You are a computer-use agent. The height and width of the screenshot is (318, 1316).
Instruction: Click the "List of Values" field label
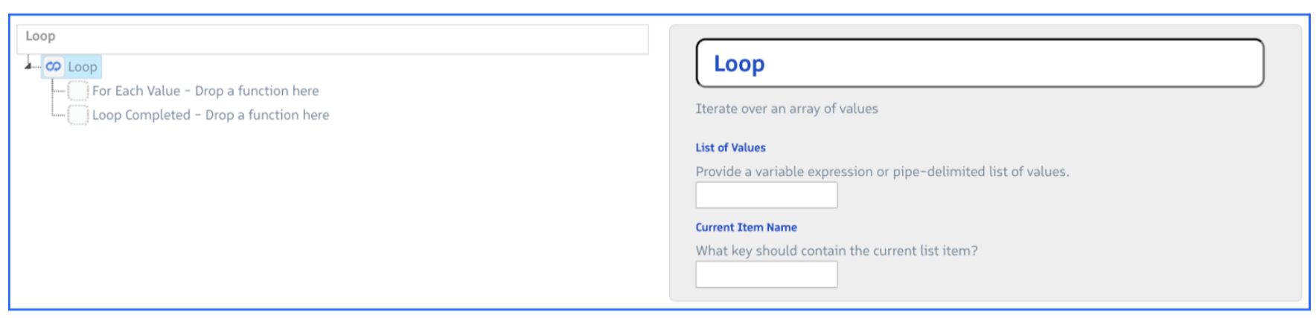(730, 148)
